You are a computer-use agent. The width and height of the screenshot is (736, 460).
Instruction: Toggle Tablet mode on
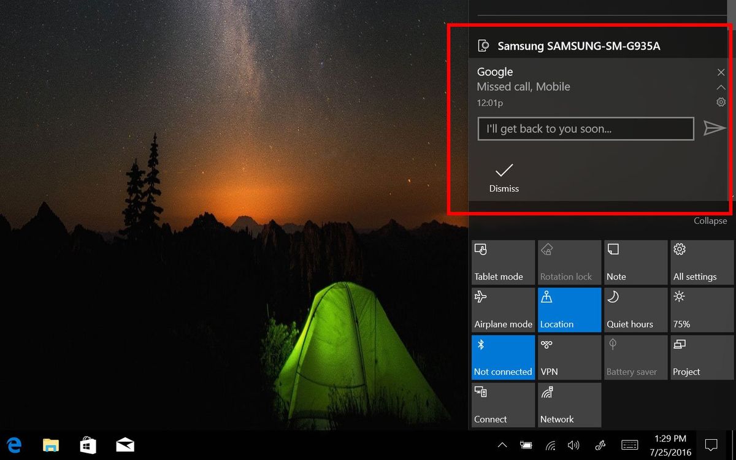tap(503, 262)
